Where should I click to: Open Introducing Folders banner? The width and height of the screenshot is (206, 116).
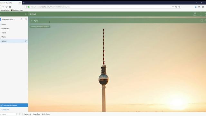pyautogui.click(x=14, y=105)
